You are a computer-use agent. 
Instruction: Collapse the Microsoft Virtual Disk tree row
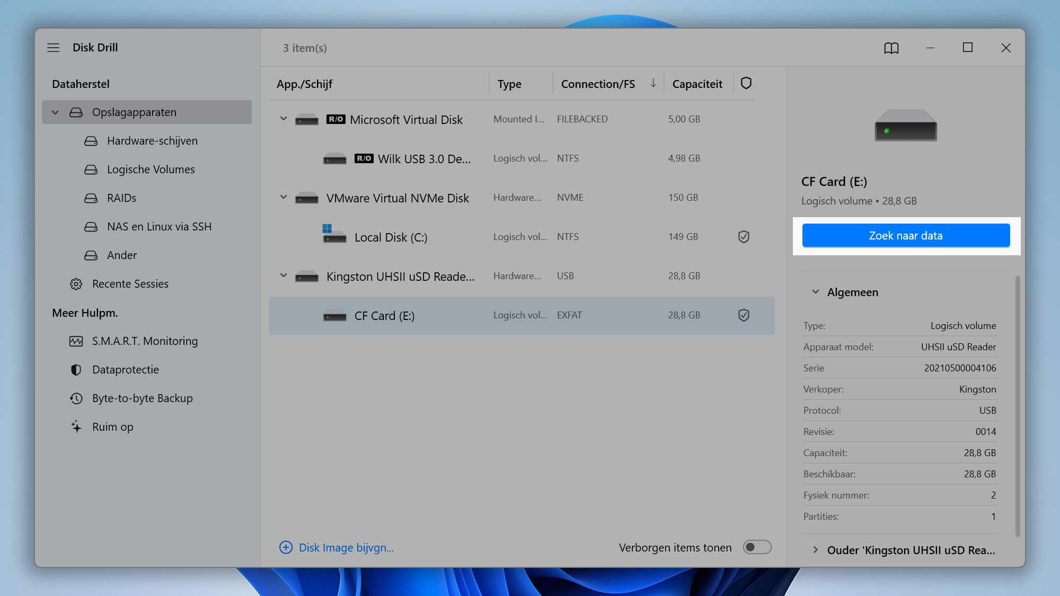tap(284, 119)
